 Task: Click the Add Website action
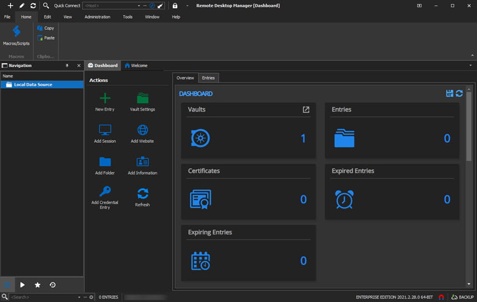tap(143, 134)
